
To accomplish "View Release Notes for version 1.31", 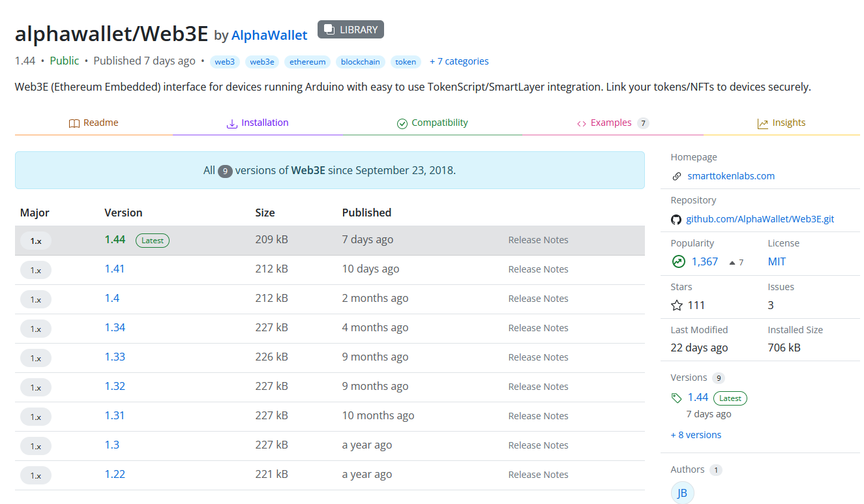I will point(539,416).
